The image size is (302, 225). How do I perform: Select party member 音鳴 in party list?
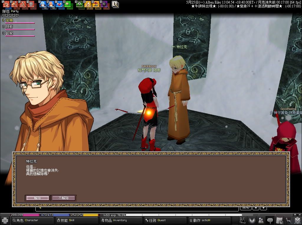tap(9, 20)
